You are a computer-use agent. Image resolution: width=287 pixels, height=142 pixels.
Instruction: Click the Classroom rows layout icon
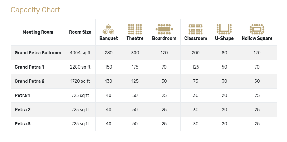(195, 29)
